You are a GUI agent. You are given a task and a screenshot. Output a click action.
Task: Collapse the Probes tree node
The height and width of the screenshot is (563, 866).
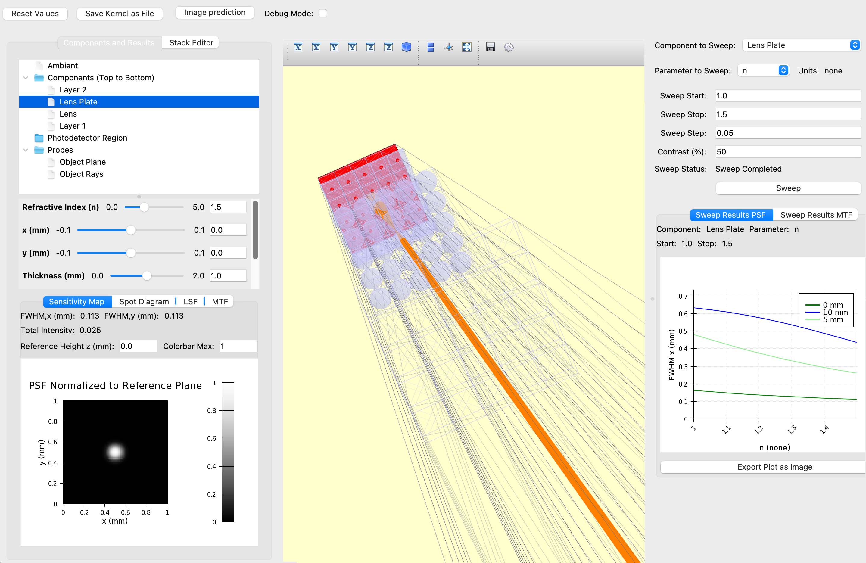[26, 150]
